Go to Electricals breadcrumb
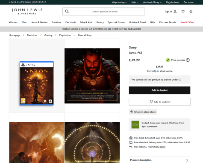The image size is (203, 163). 32,35
